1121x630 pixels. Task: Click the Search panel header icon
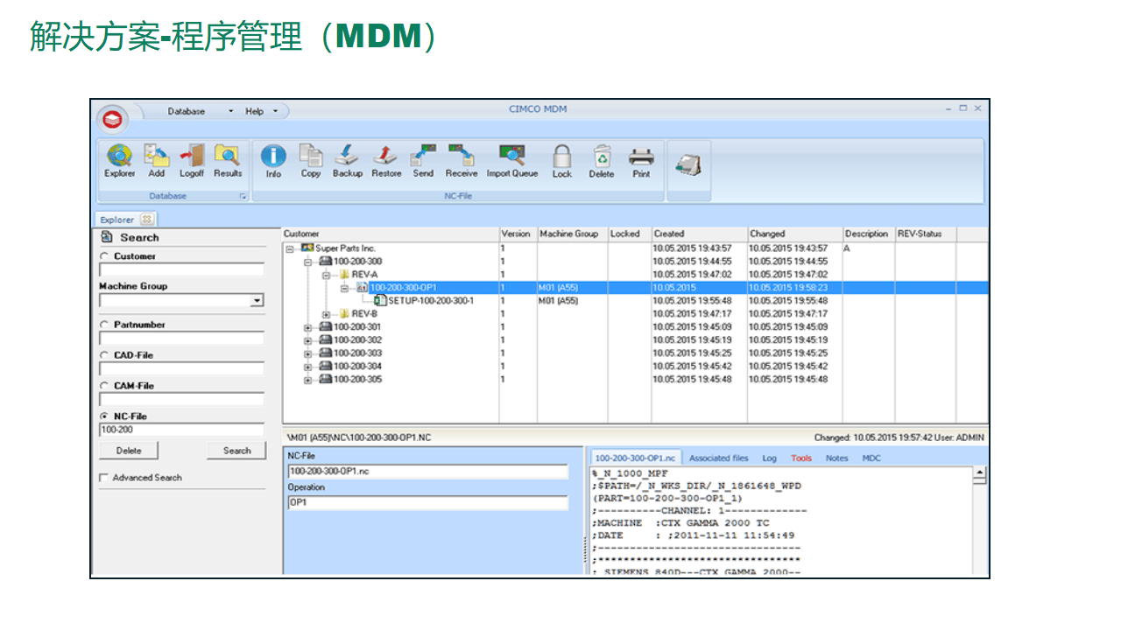tap(107, 237)
